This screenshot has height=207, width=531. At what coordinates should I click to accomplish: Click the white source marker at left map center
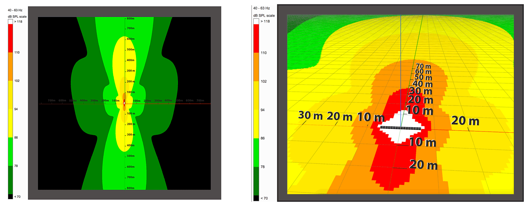click(x=125, y=104)
